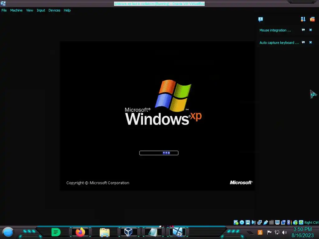This screenshot has width=319, height=239.
Task: Click the shared folders status icon
Action: 271,222
